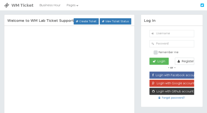Screen dimensions: 207x113
Task: Click the user icon on Register
Action: coord(178,61)
